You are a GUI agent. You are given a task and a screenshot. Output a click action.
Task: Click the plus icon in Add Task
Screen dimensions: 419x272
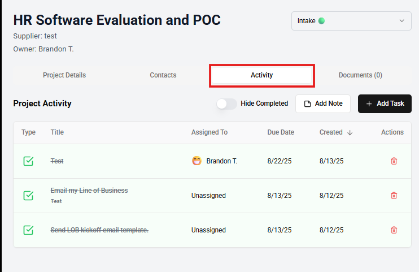(x=369, y=104)
